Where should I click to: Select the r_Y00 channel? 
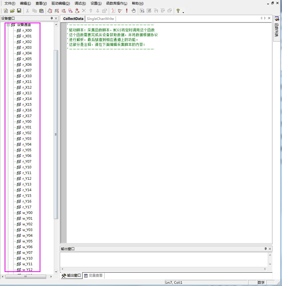point(27,122)
